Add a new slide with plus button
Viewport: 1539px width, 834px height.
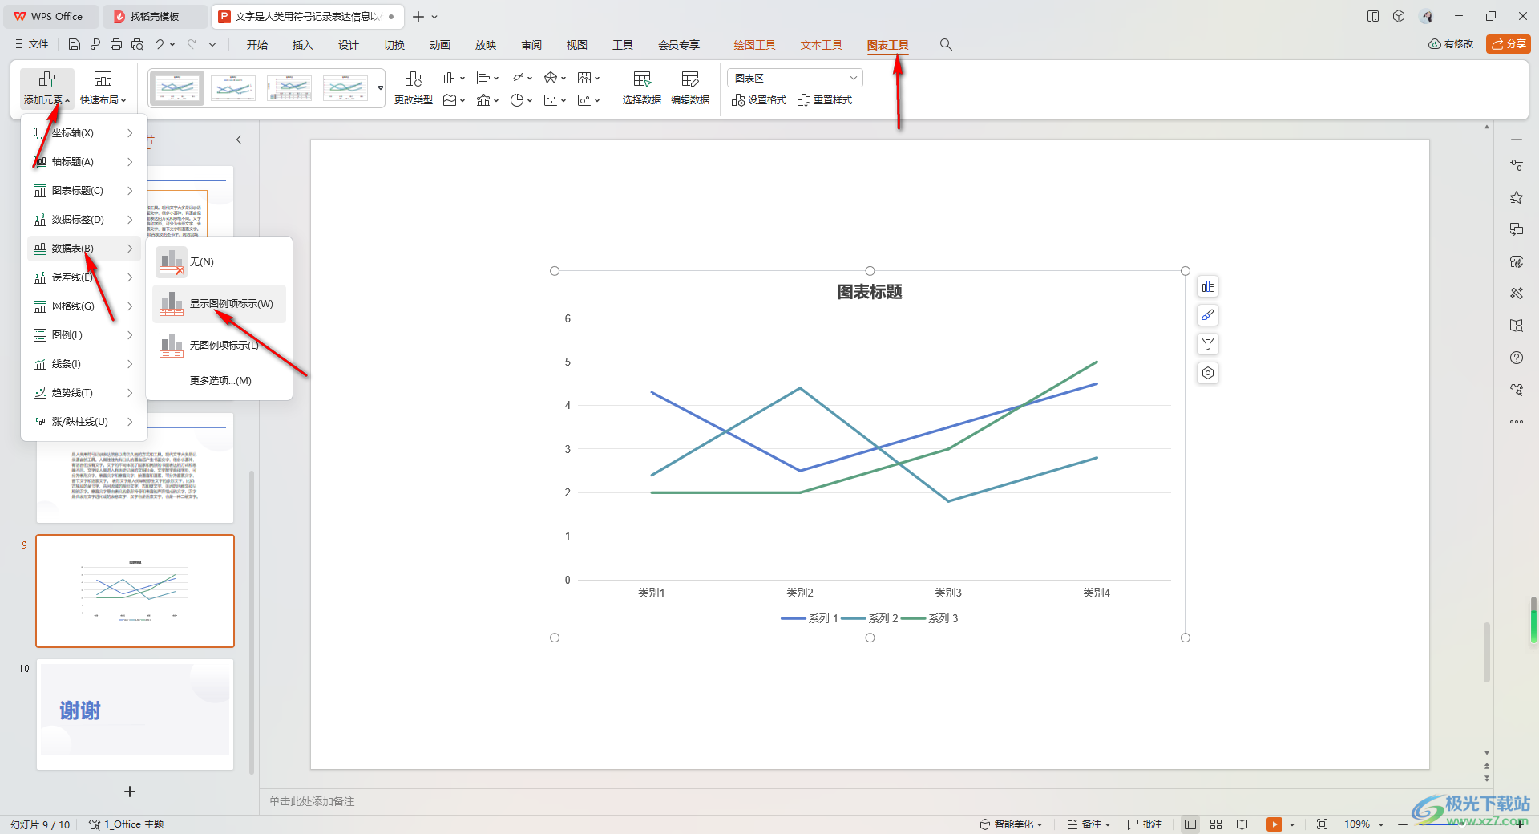[x=130, y=791]
